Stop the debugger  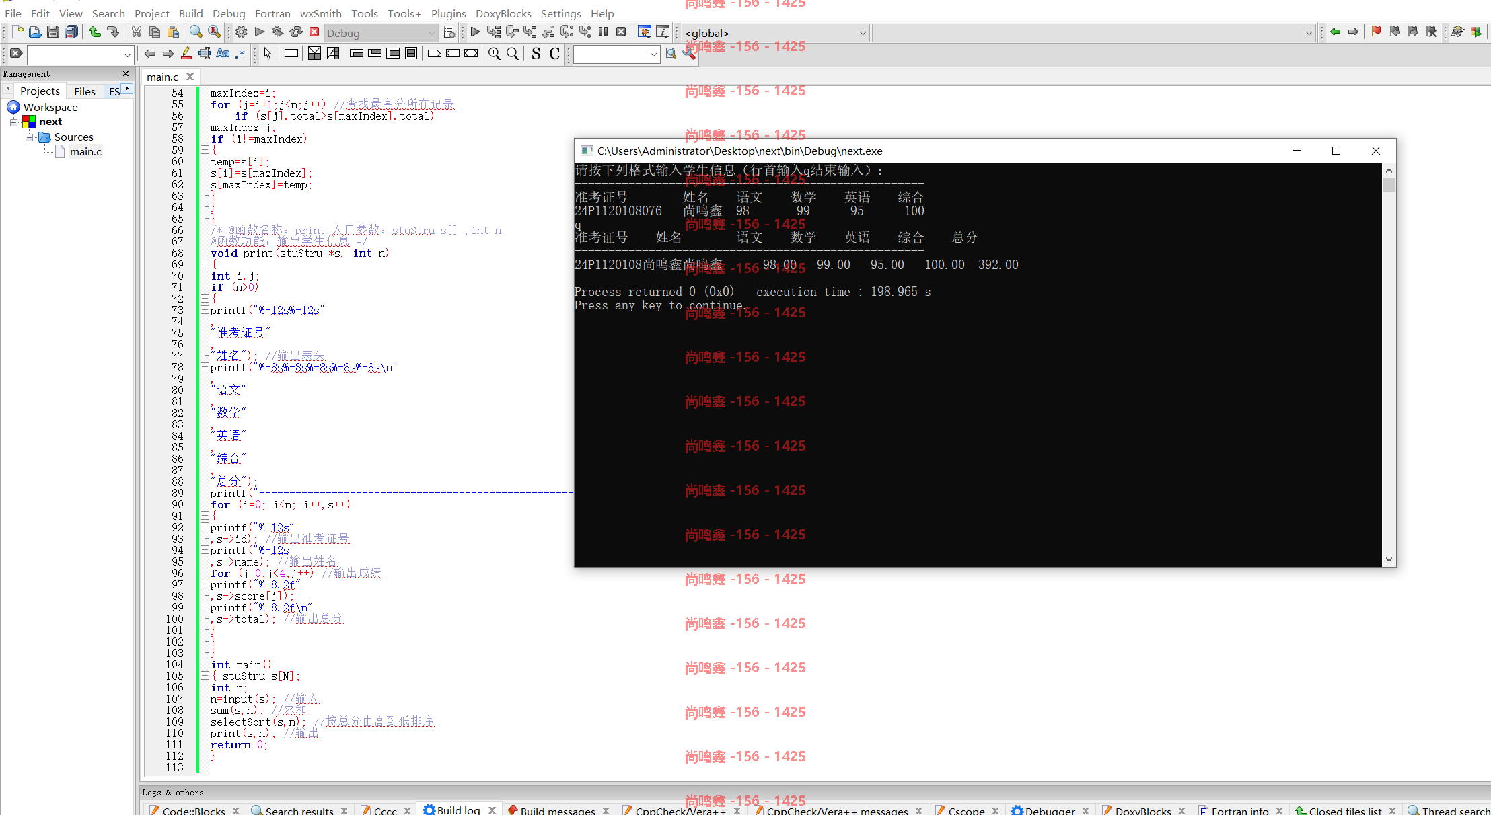point(621,32)
